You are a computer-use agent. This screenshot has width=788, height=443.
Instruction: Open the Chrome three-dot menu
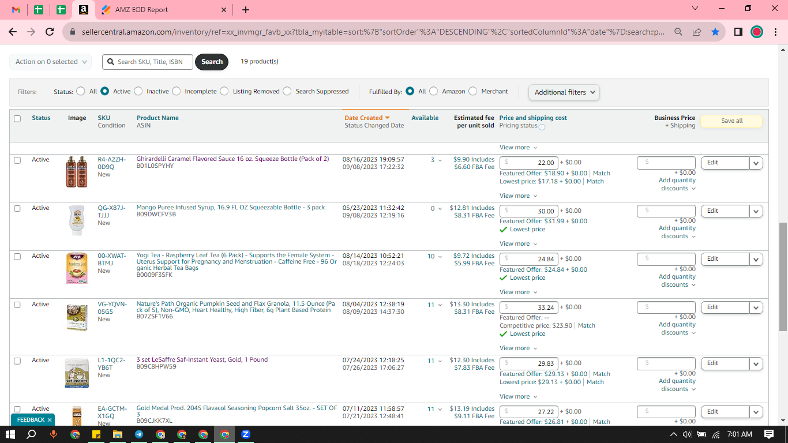[x=775, y=32]
